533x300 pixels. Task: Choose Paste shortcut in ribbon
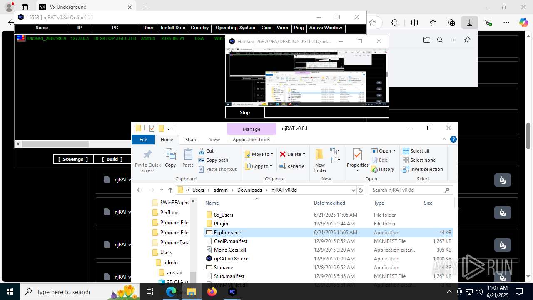tap(217, 169)
